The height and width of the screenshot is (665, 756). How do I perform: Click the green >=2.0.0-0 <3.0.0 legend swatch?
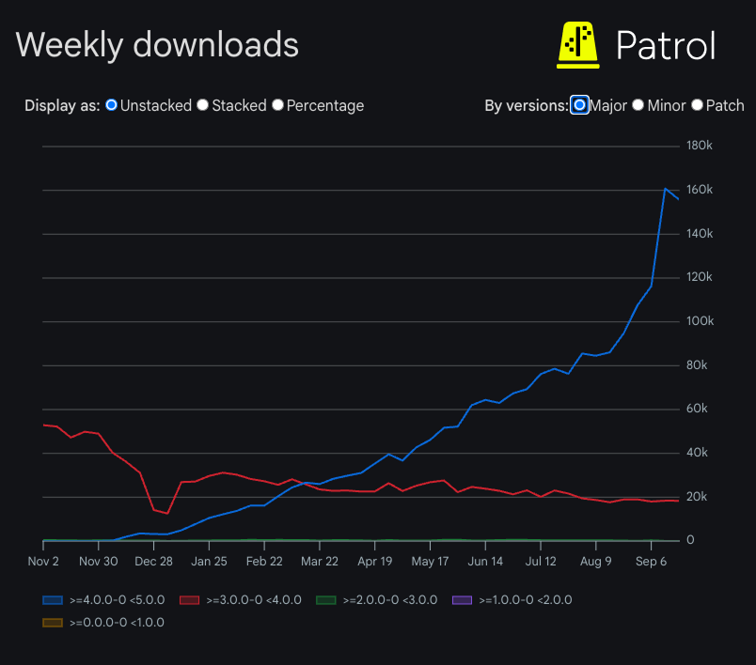326,600
